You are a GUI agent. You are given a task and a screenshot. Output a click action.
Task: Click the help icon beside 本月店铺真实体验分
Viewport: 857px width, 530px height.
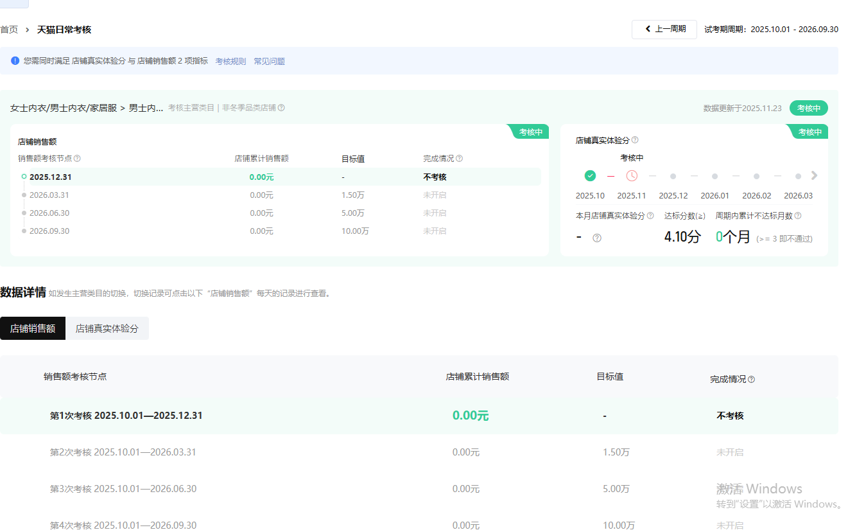650,216
